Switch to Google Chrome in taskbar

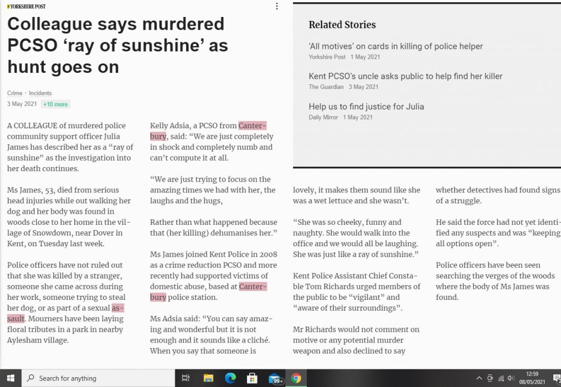click(296, 378)
